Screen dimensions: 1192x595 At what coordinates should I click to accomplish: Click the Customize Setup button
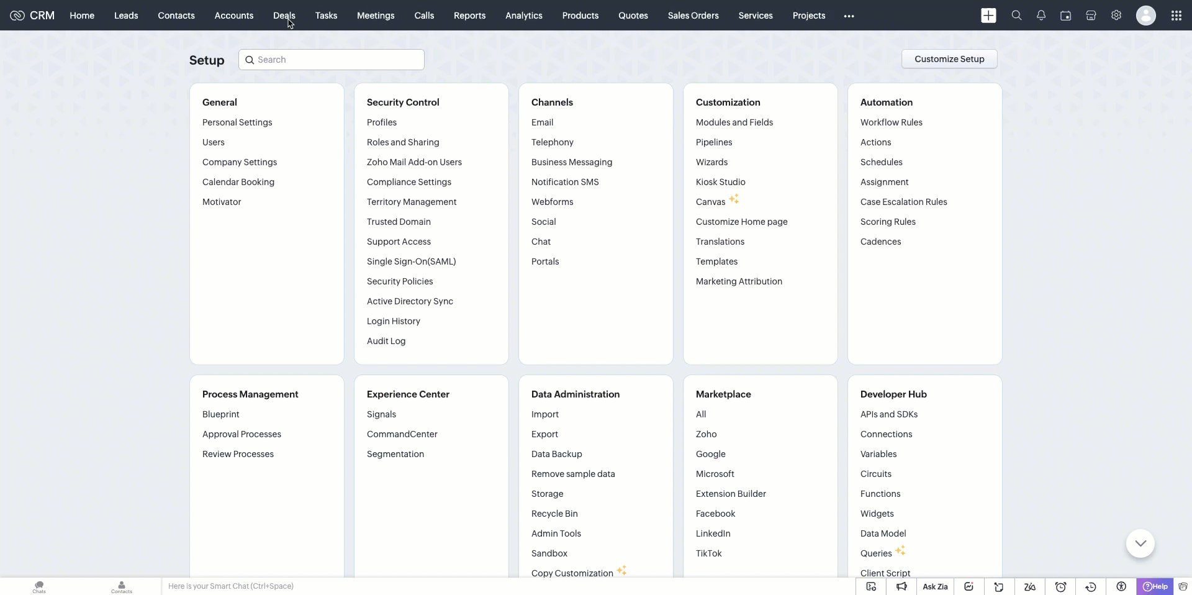coord(949,59)
